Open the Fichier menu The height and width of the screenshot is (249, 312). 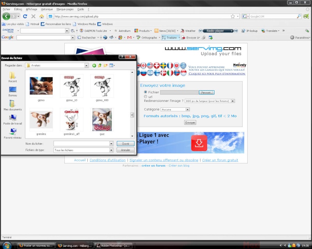6,9
